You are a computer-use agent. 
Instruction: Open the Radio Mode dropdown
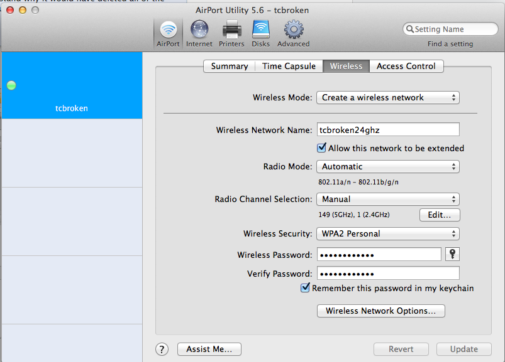coord(388,167)
